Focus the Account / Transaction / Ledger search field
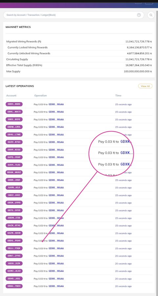Image resolution: width=158 pixels, height=296 pixels. [x=74, y=15]
